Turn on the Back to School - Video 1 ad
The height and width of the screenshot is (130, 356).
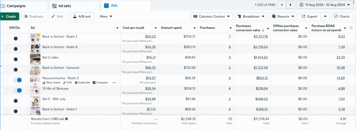tap(17, 111)
